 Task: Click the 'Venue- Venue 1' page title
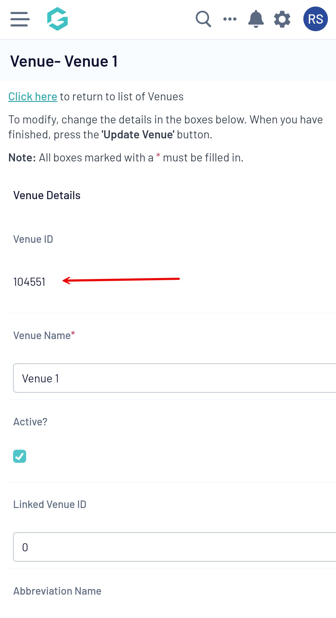point(64,61)
